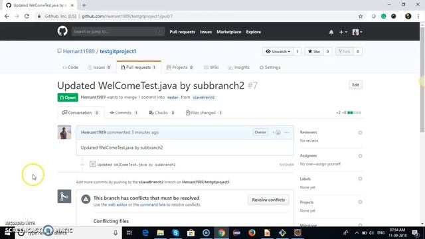Click the Fork button
Image resolution: width=425 pixels, height=239 pixels.
tap(344, 52)
